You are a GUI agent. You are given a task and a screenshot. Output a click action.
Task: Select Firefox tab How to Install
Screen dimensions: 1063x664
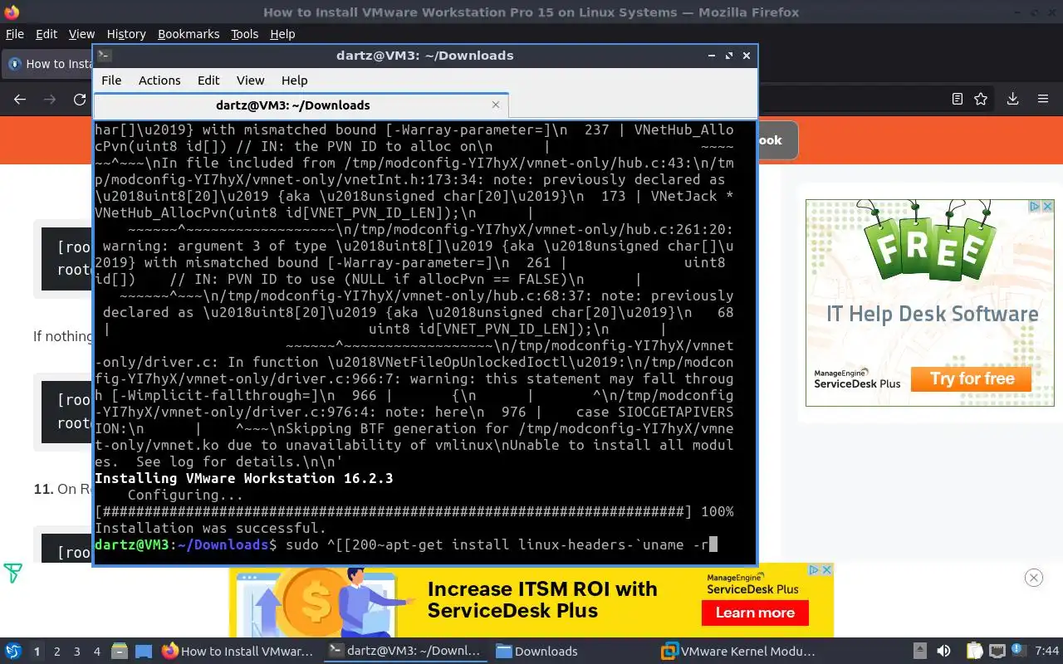(47, 63)
